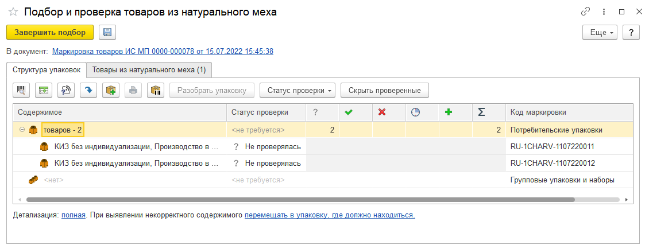Click the blue arrow move icon
This screenshot has height=249, width=649.
click(89, 90)
